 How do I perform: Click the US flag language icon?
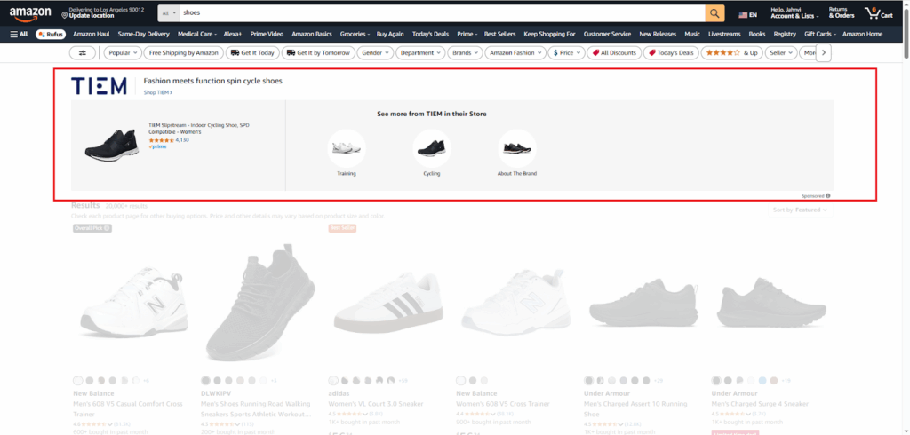click(x=743, y=15)
